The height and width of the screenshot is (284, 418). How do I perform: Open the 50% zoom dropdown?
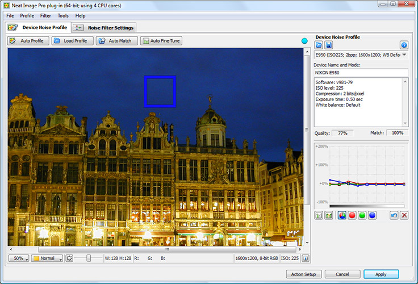click(19, 258)
